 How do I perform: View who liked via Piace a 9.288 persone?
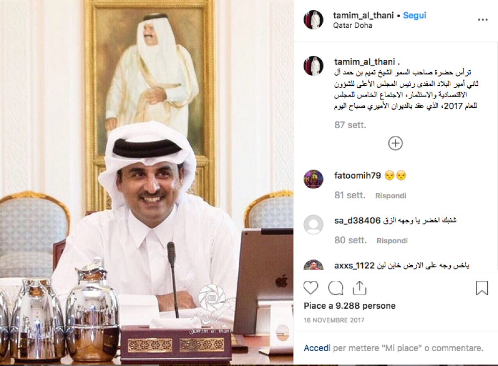pyautogui.click(x=350, y=306)
